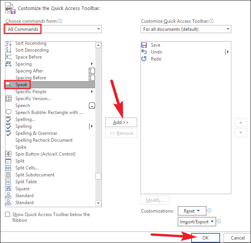This screenshot has height=243, width=251.
Task: Click the OK button
Action: click(205, 238)
